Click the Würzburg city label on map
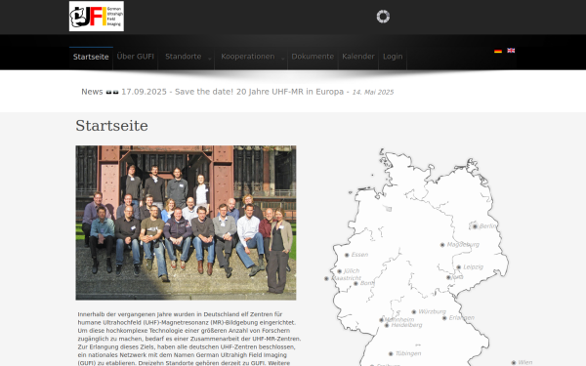The height and width of the screenshot is (366, 586). click(x=432, y=311)
